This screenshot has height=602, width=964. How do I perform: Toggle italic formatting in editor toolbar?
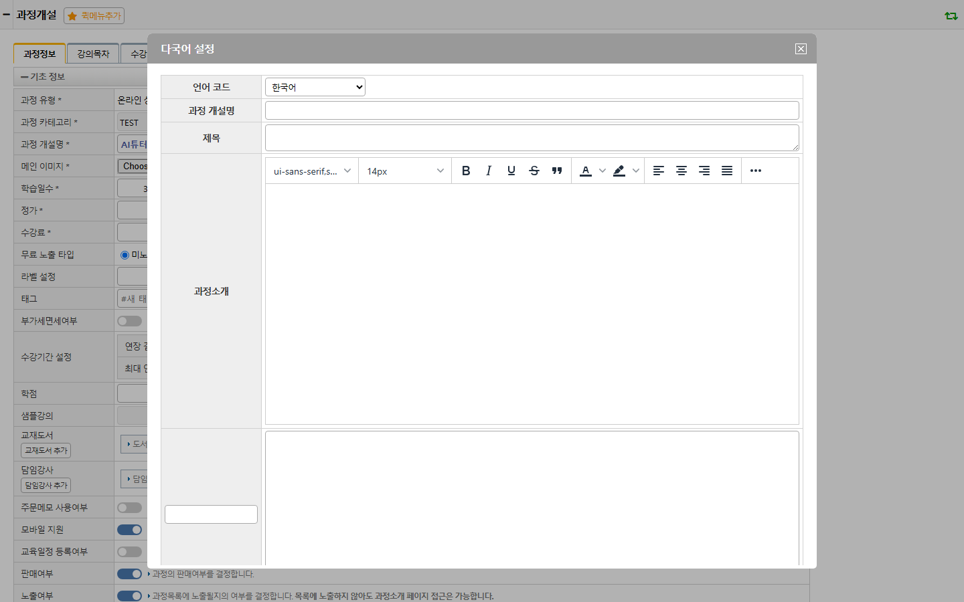click(x=489, y=171)
